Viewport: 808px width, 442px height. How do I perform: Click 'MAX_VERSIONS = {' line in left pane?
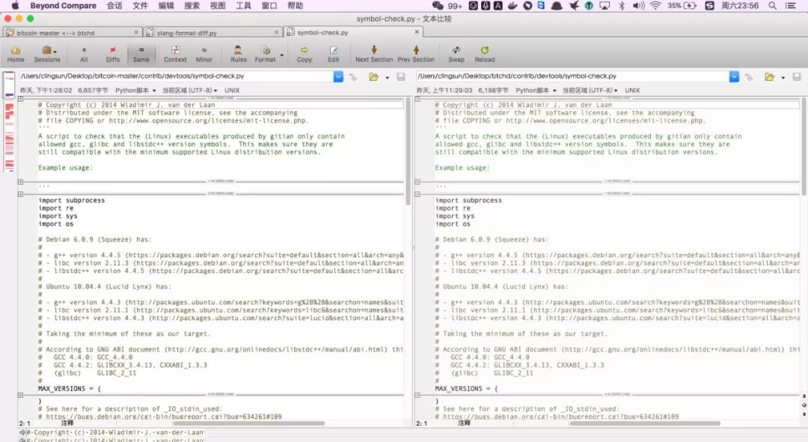pyautogui.click(x=69, y=388)
